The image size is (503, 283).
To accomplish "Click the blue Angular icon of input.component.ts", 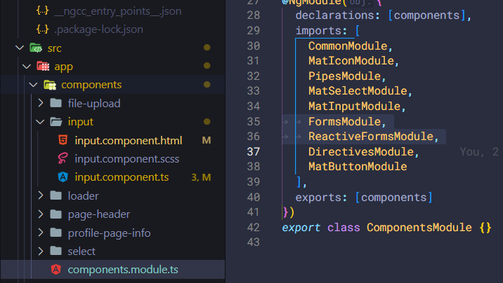I will tap(63, 177).
